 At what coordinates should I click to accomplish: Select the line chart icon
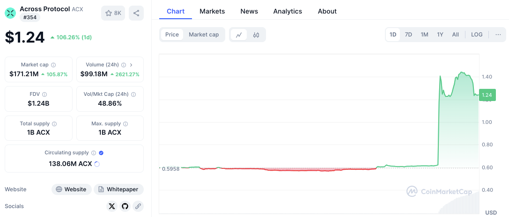tap(239, 35)
